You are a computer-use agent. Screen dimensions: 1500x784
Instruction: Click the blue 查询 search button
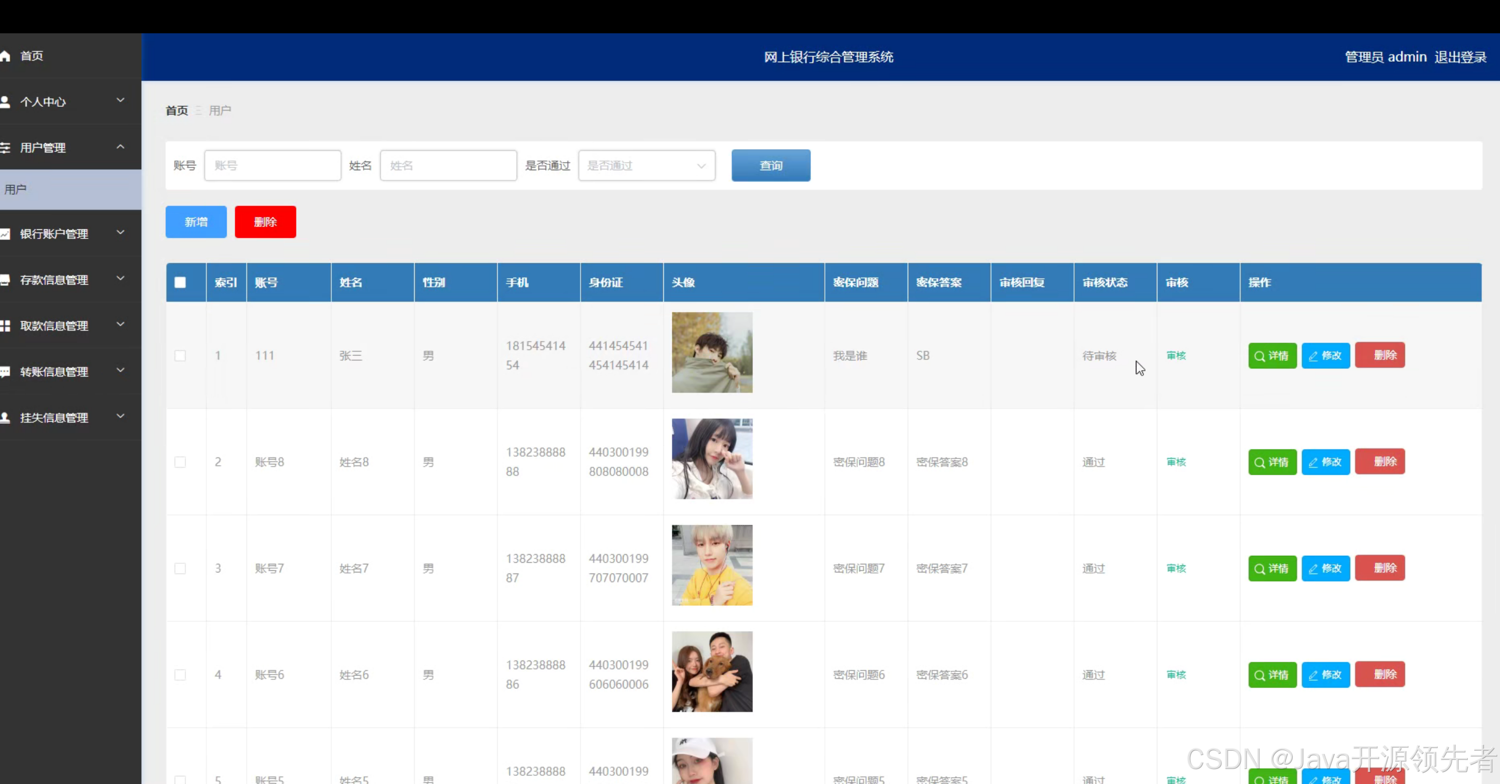[770, 166]
